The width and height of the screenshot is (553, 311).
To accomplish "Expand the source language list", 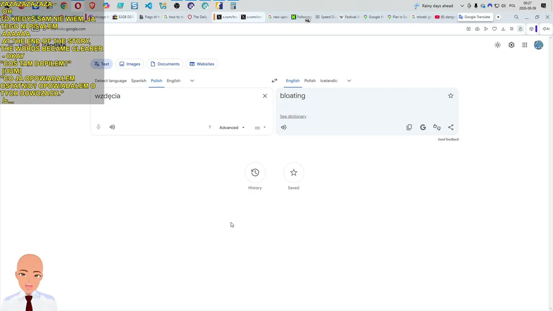I will (192, 81).
